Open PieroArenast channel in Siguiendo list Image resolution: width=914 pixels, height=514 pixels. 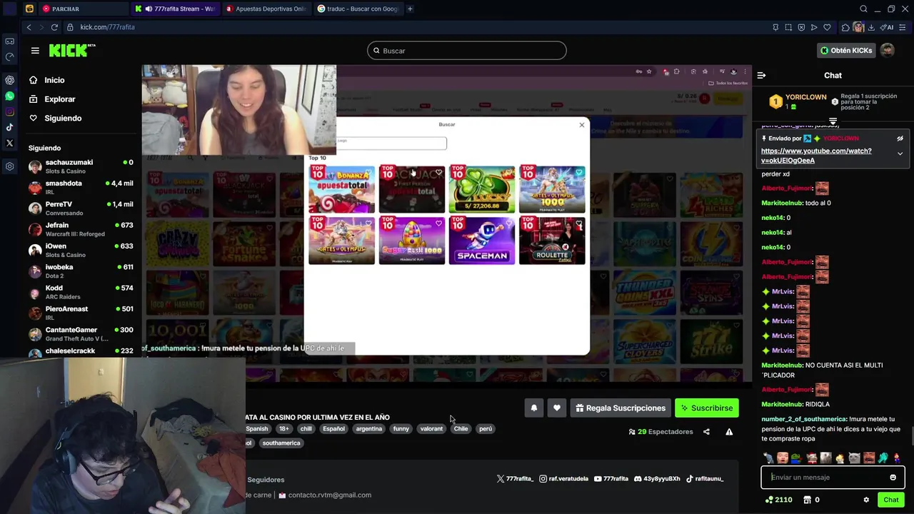[81, 313]
